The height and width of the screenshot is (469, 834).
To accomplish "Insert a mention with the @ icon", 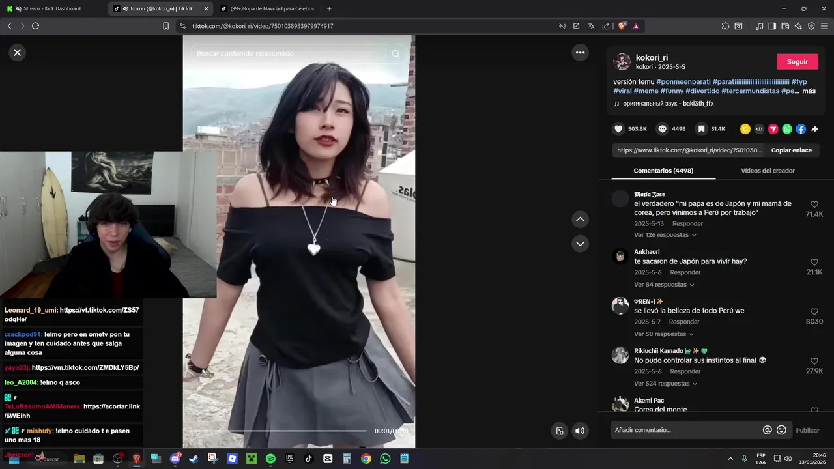I will [x=768, y=430].
